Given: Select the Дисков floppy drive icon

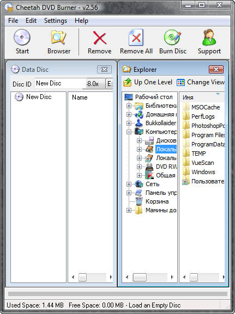Looking at the screenshot, I should pos(149,140).
